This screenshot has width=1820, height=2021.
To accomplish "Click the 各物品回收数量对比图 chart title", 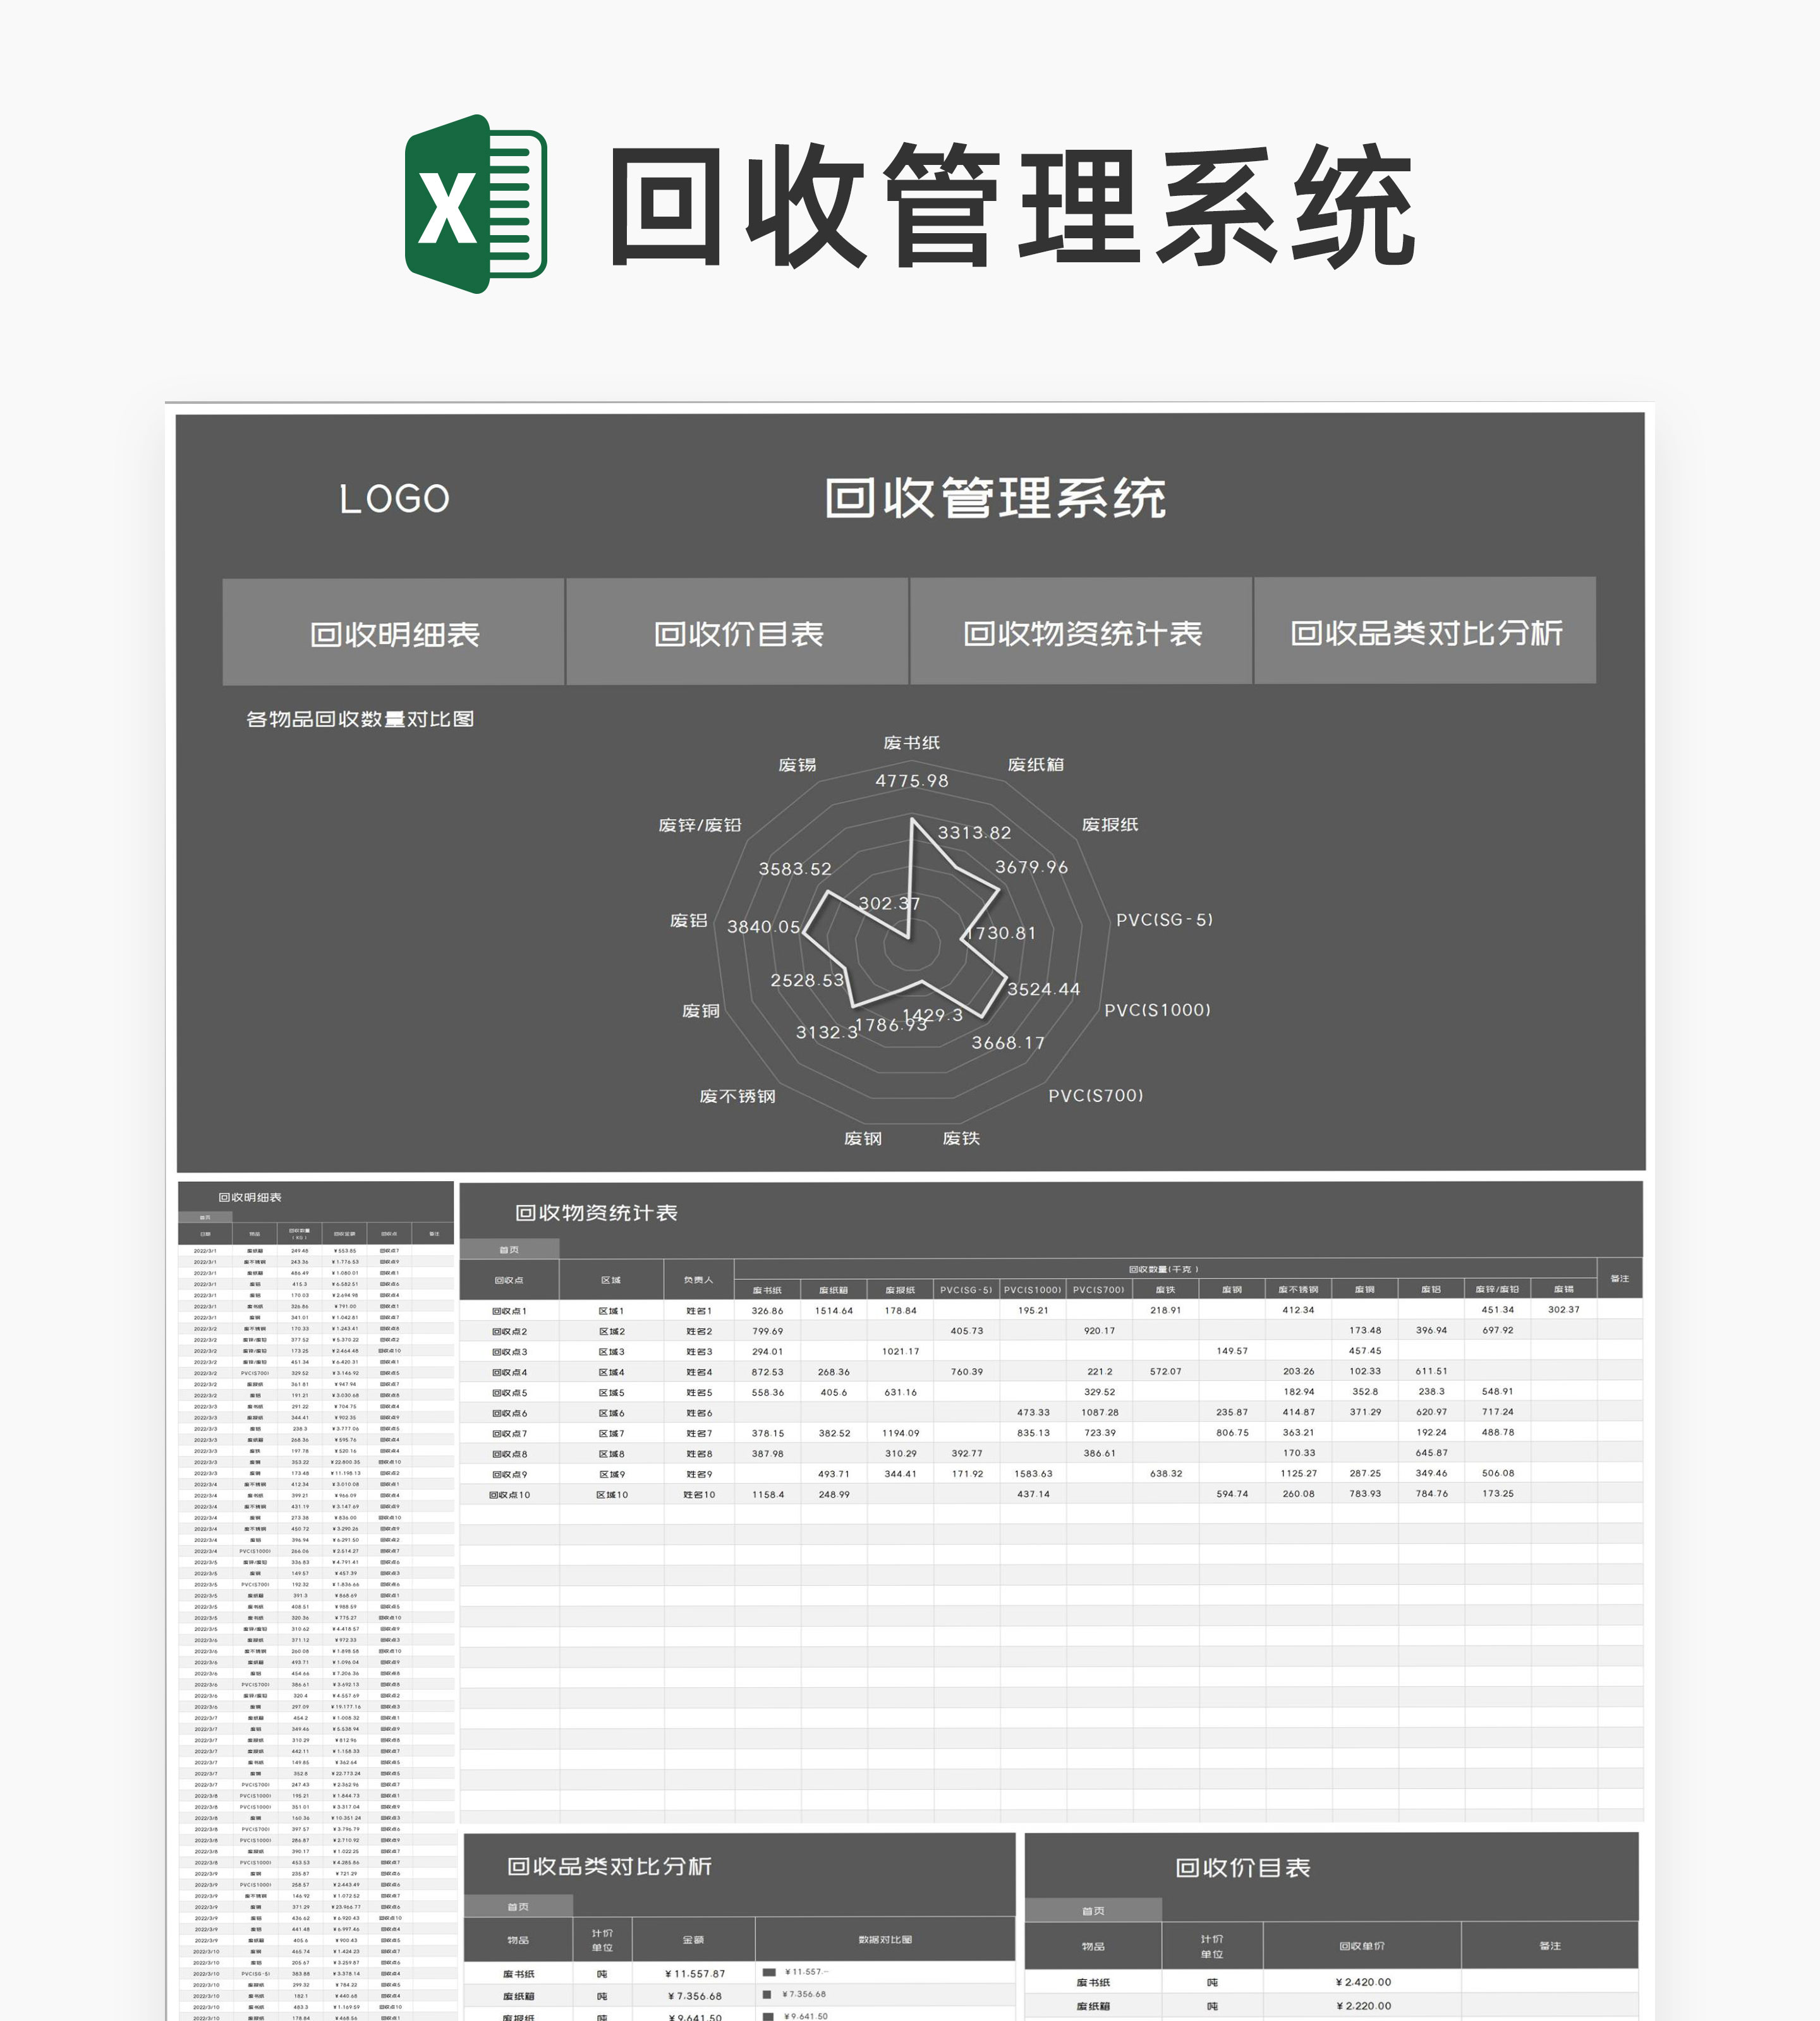I will [x=360, y=719].
